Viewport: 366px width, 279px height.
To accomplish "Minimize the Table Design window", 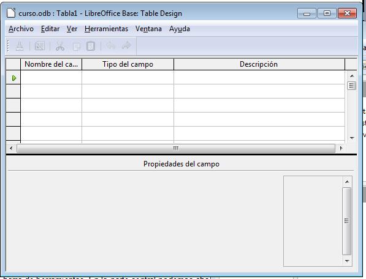I will pyautogui.click(x=307, y=13).
